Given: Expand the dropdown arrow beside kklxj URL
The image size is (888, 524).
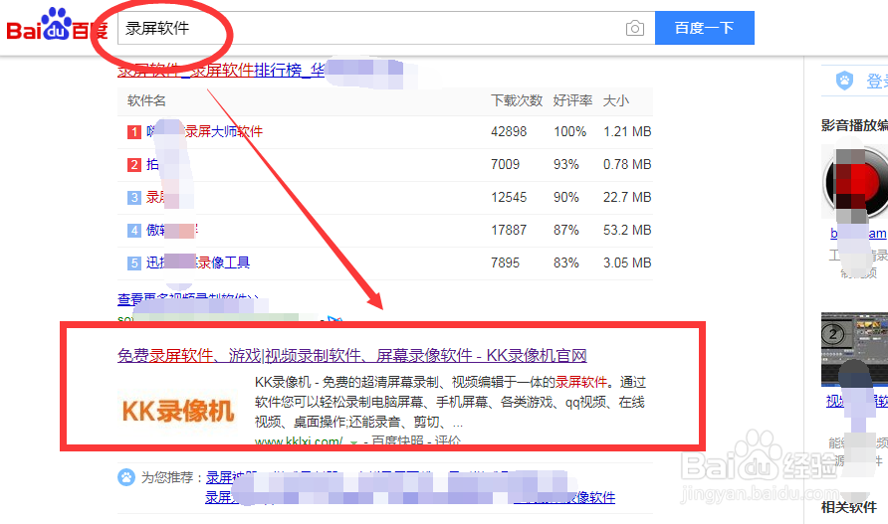Looking at the screenshot, I should pyautogui.click(x=354, y=441).
